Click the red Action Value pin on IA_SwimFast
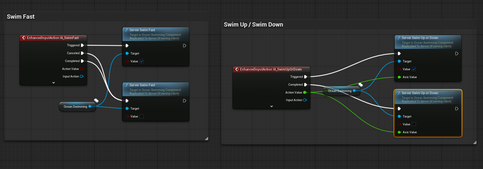The height and width of the screenshot is (169, 483). click(82, 69)
